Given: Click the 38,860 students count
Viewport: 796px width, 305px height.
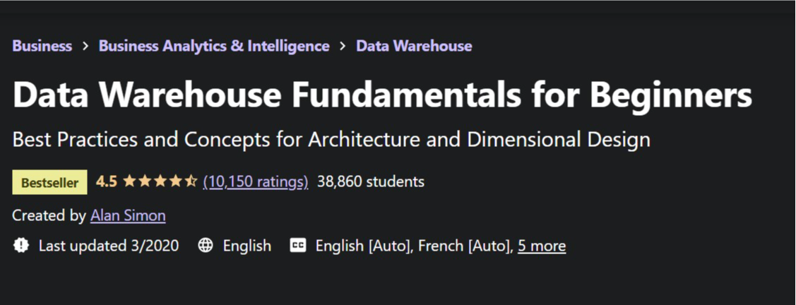Looking at the screenshot, I should [371, 181].
